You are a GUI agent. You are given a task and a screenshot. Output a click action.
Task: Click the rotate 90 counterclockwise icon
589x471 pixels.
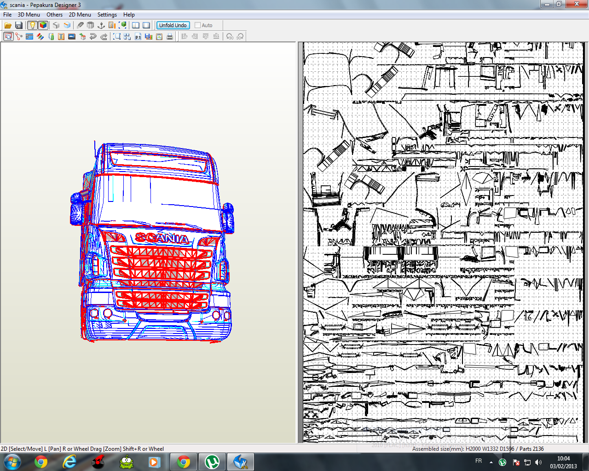[230, 36]
